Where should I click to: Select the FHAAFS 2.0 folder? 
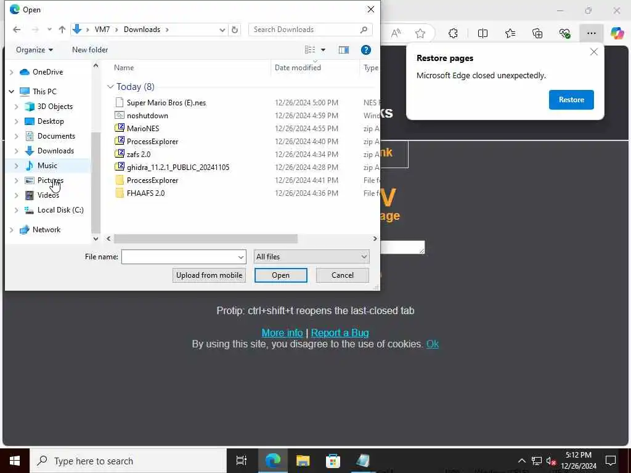point(145,193)
